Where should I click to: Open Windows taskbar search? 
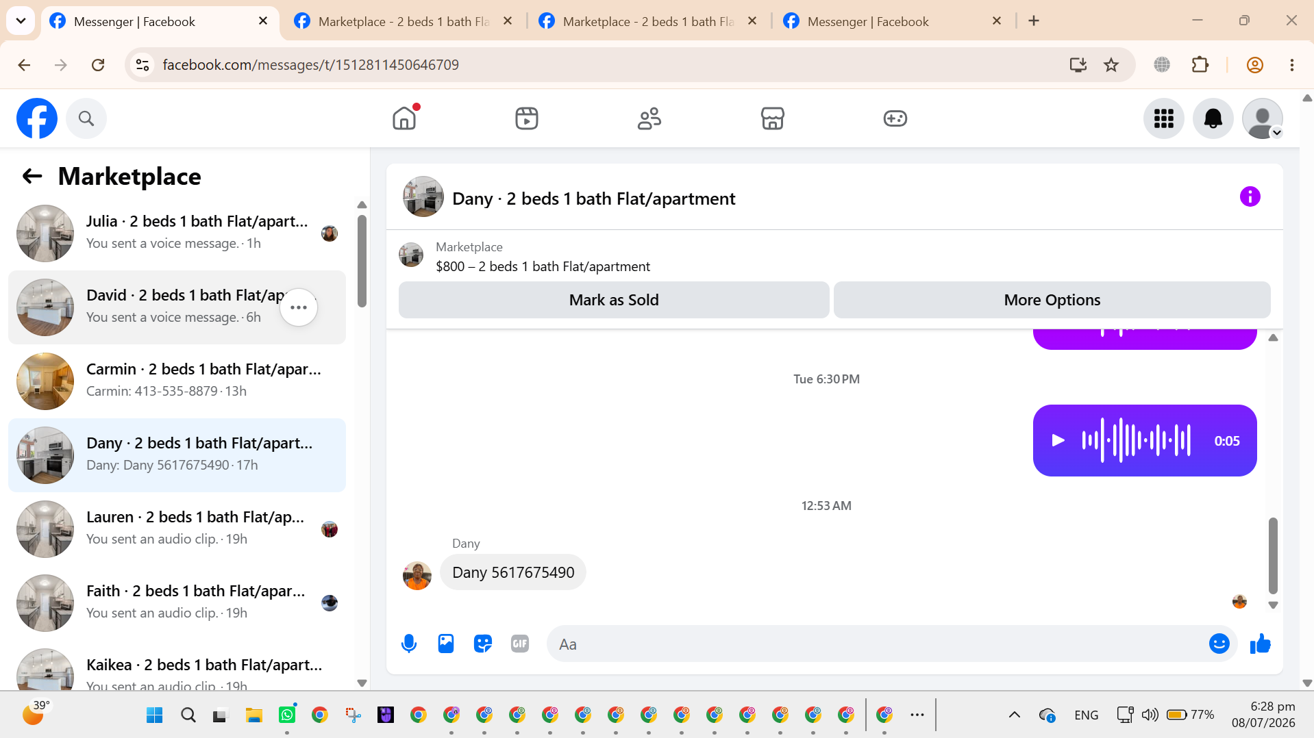pyautogui.click(x=188, y=715)
